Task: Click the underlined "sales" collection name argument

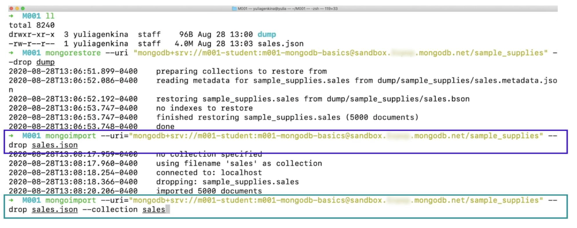Action: [x=154, y=210]
